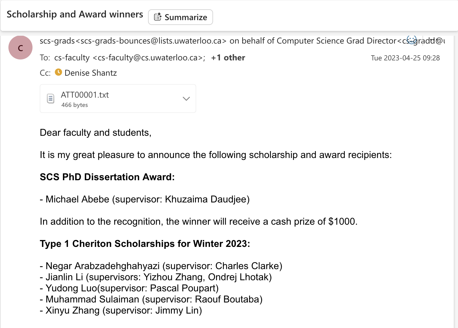Click the "Type 1 Cheriton Scholarships" heading
The width and height of the screenshot is (458, 328).
(x=145, y=244)
